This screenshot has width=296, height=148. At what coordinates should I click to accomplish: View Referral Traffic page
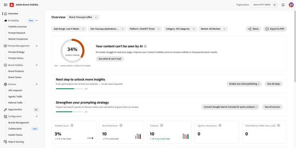[15, 103]
